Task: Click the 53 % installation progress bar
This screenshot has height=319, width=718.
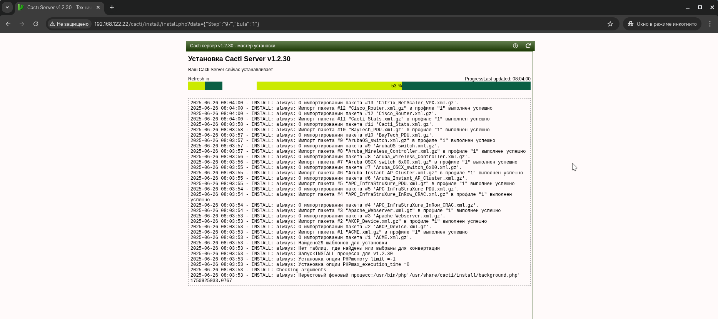Action: (x=393, y=86)
